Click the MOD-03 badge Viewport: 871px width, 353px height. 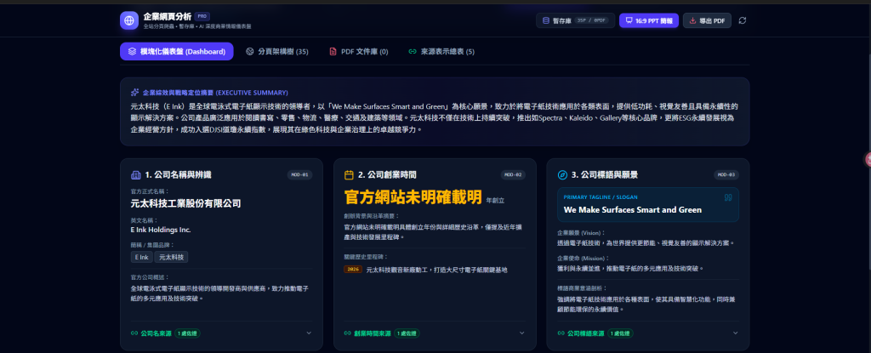[726, 175]
